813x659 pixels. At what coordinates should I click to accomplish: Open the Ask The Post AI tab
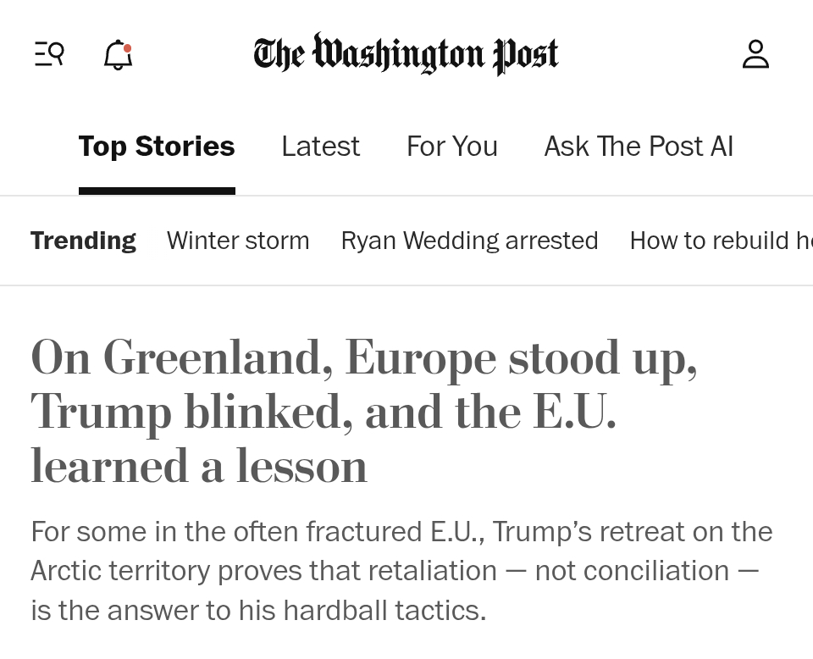click(x=639, y=147)
